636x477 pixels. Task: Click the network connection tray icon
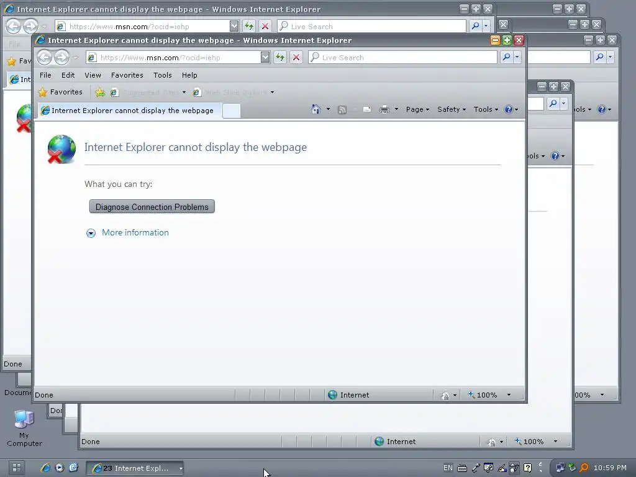[560, 468]
